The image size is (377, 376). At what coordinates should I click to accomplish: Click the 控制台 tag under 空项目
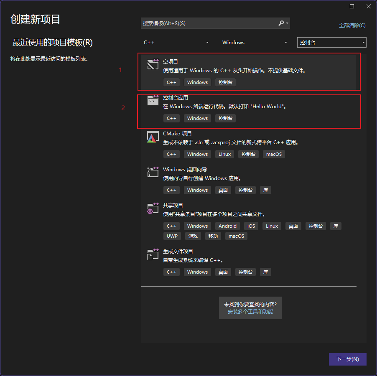click(225, 82)
